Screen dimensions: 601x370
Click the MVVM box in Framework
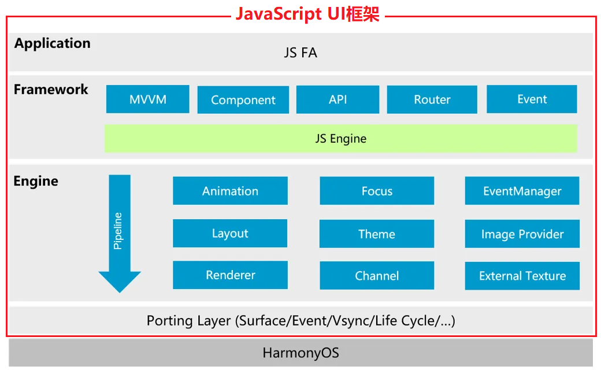point(147,99)
